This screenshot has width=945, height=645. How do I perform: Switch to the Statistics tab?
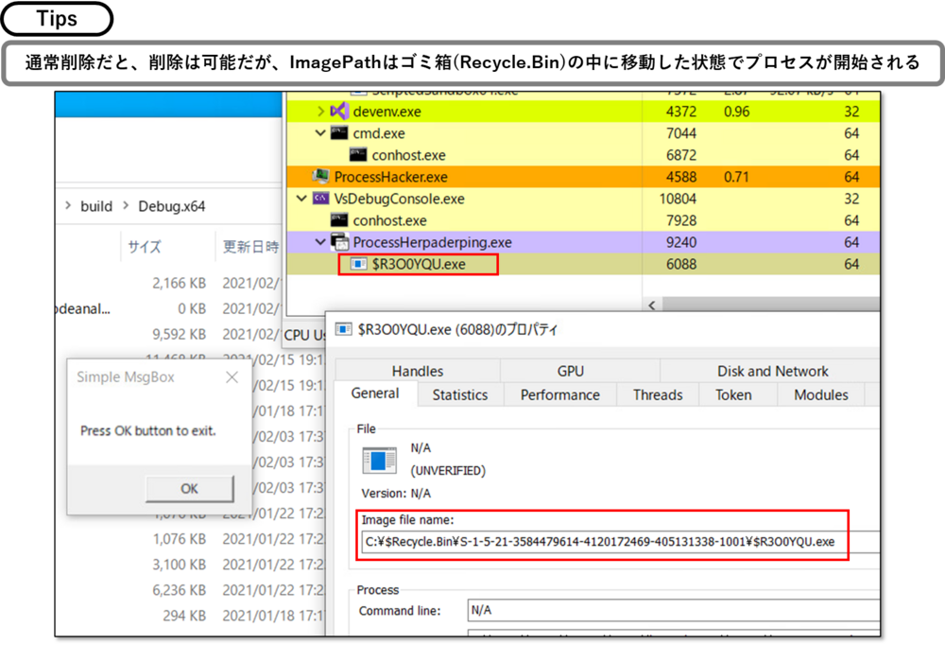pyautogui.click(x=460, y=395)
